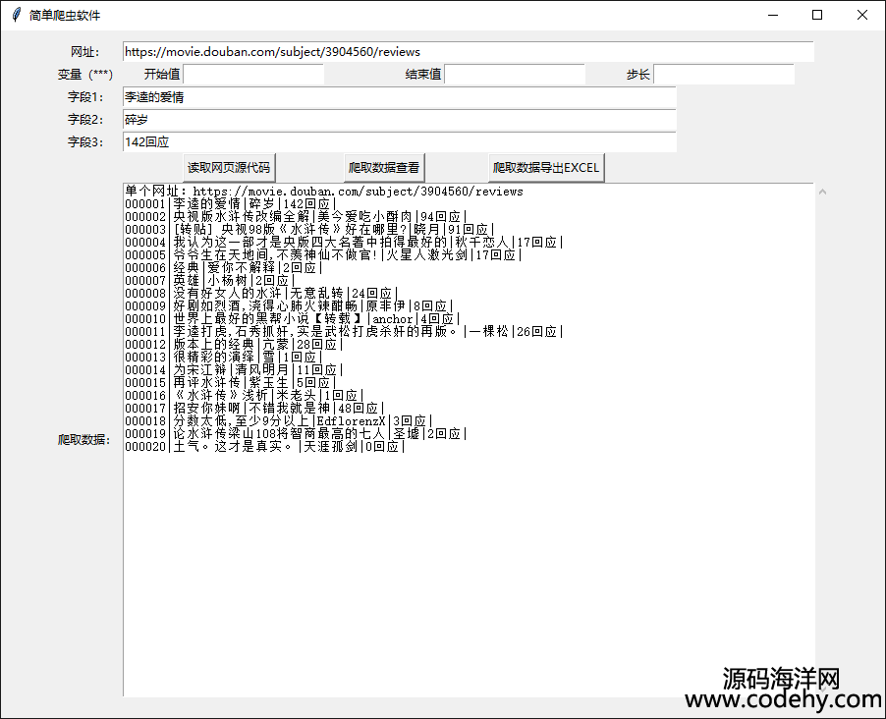This screenshot has width=886, height=719.
Task: Focus the 网址 URL input field
Action: [468, 51]
